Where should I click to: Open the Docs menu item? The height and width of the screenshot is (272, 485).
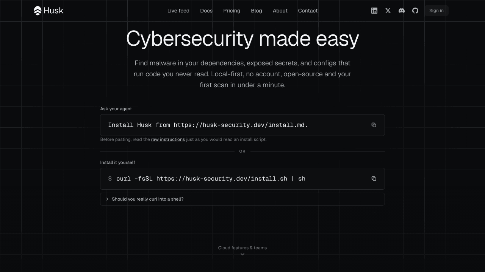(207, 11)
